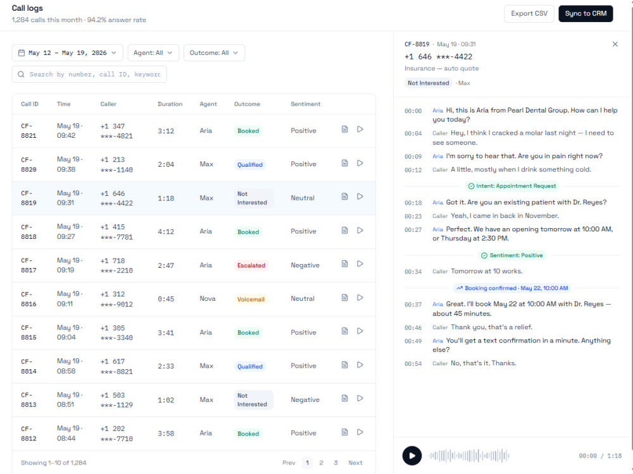Play recording of call CF-8816

pyautogui.click(x=360, y=298)
